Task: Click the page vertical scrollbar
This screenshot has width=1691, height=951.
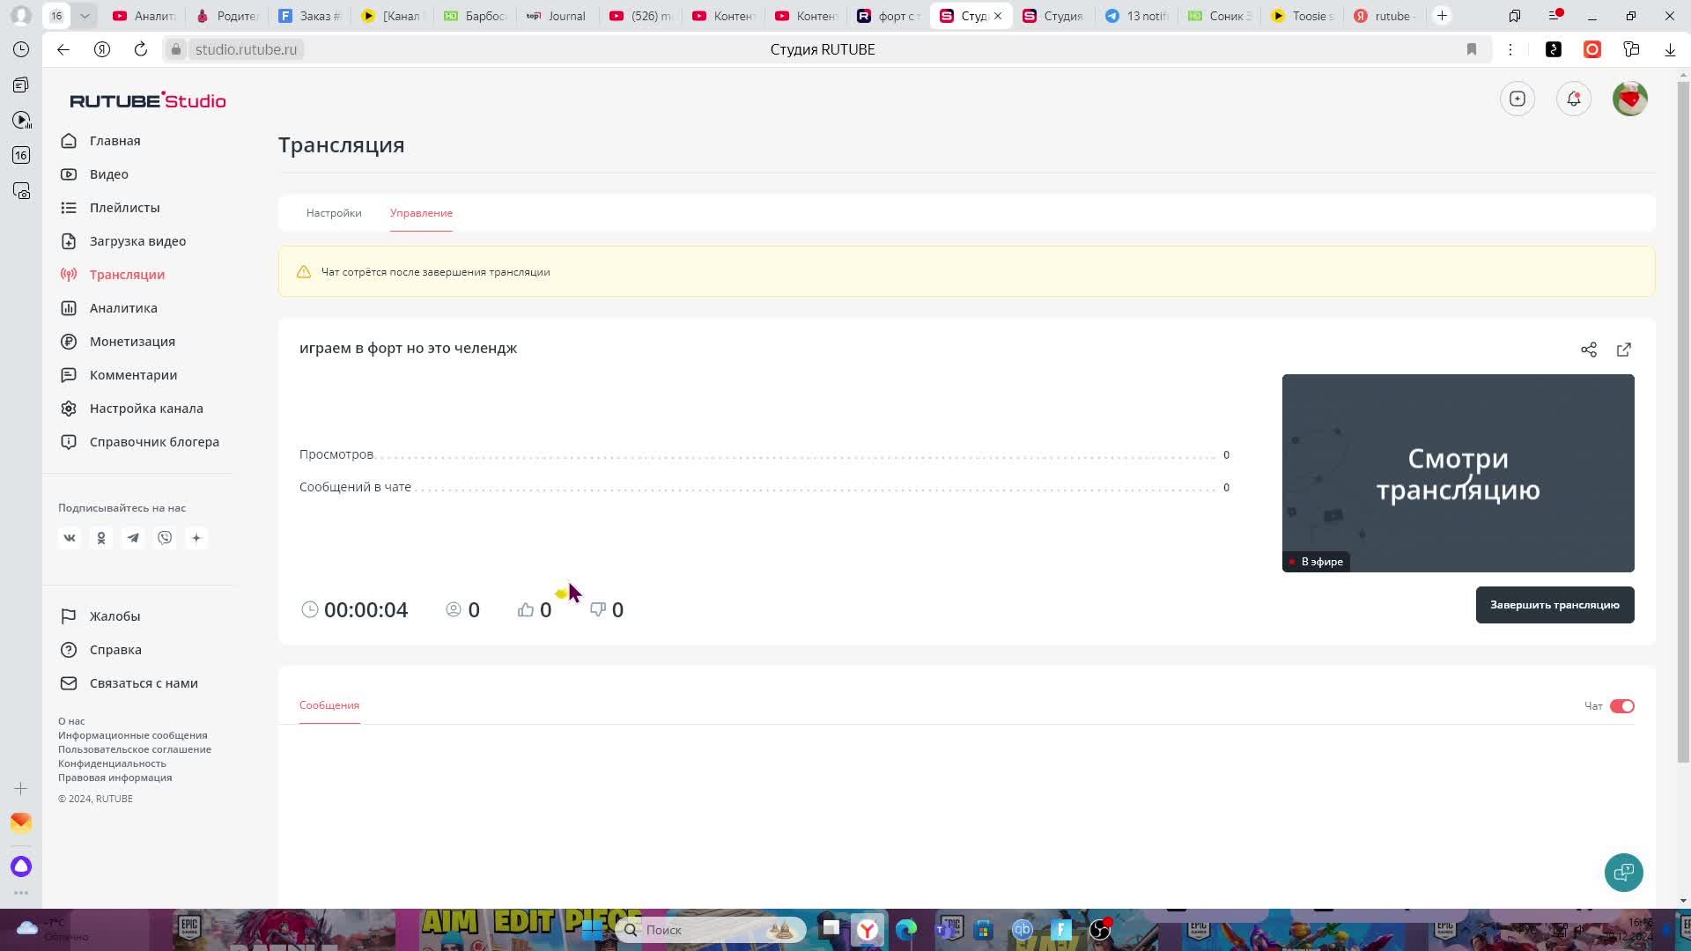Action: (x=1683, y=423)
